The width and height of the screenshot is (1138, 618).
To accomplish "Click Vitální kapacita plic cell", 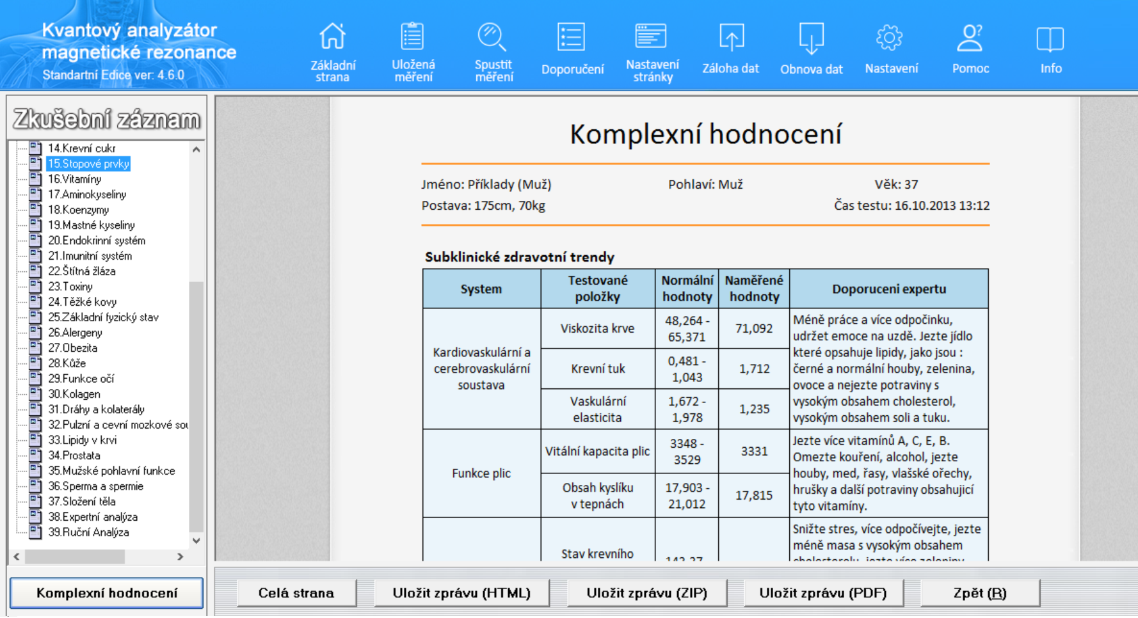I will tap(598, 451).
